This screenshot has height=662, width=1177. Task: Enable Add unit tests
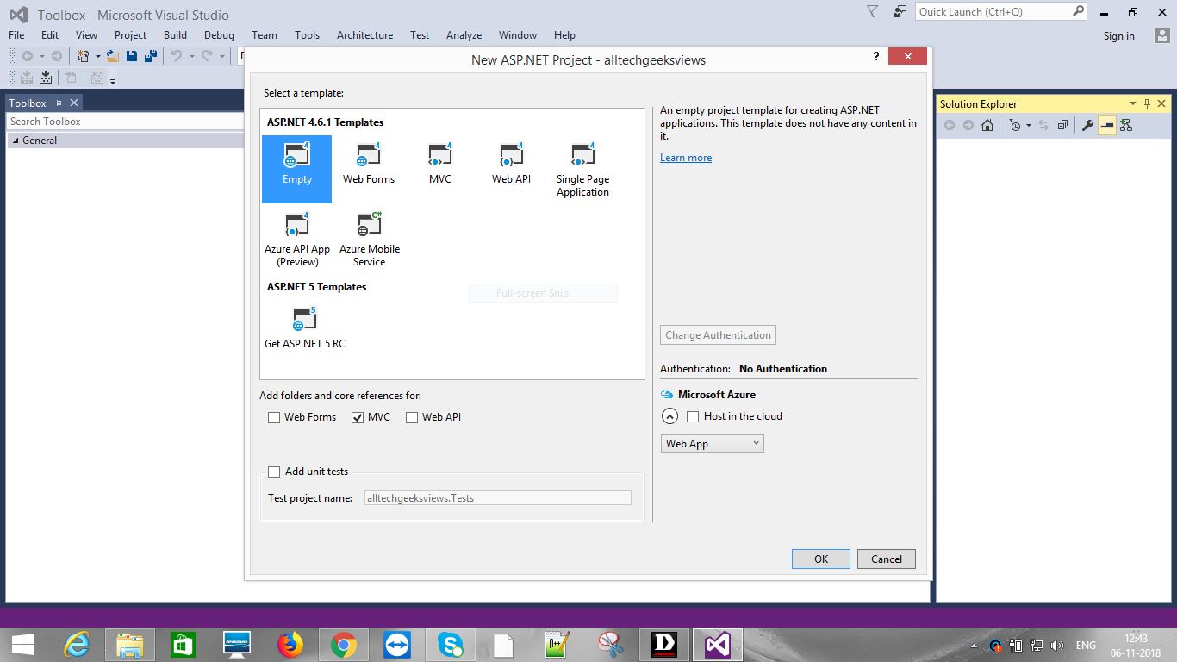click(274, 472)
